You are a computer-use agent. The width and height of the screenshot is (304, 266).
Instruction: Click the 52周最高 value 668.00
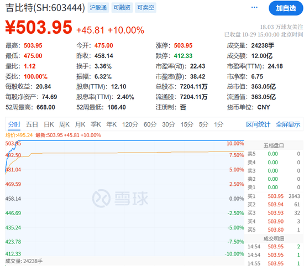point(46,107)
